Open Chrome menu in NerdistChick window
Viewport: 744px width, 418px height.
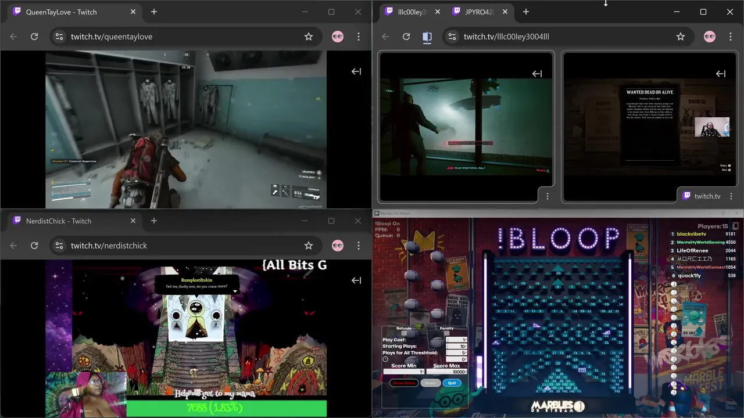[359, 246]
